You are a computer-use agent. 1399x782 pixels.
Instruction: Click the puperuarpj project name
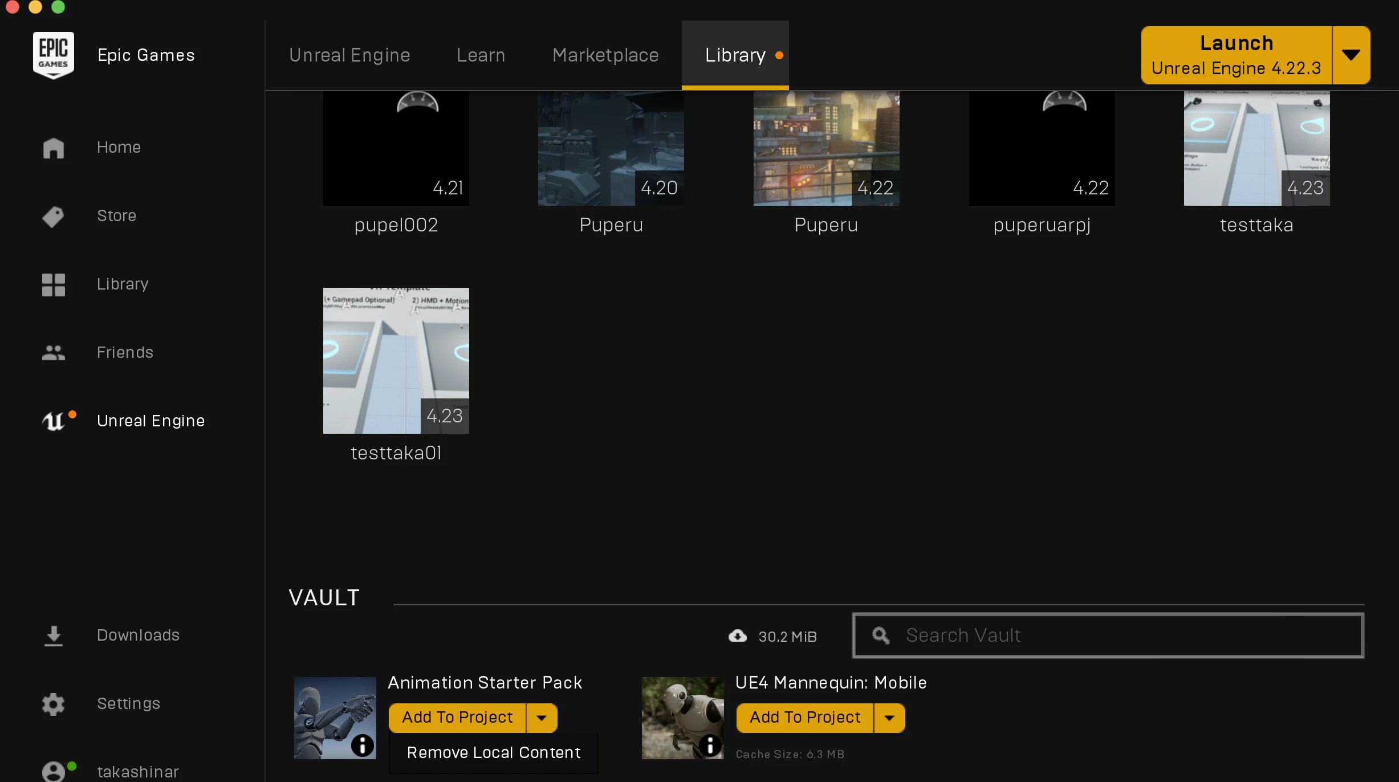[1042, 226]
